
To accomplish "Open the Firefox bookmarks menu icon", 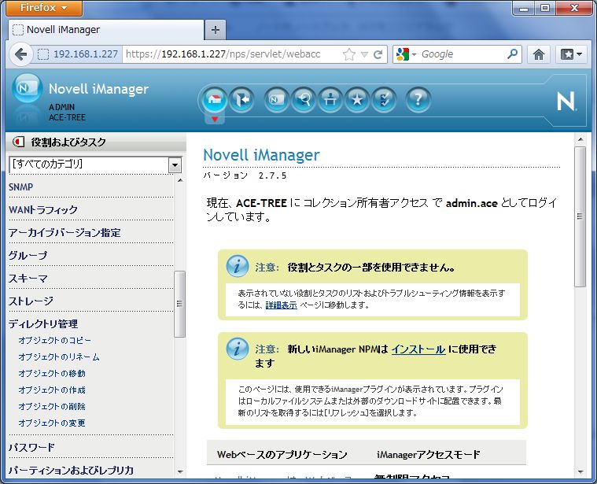I will tap(571, 54).
